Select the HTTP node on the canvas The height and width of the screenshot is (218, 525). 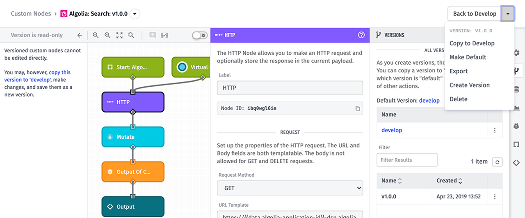tap(133, 102)
